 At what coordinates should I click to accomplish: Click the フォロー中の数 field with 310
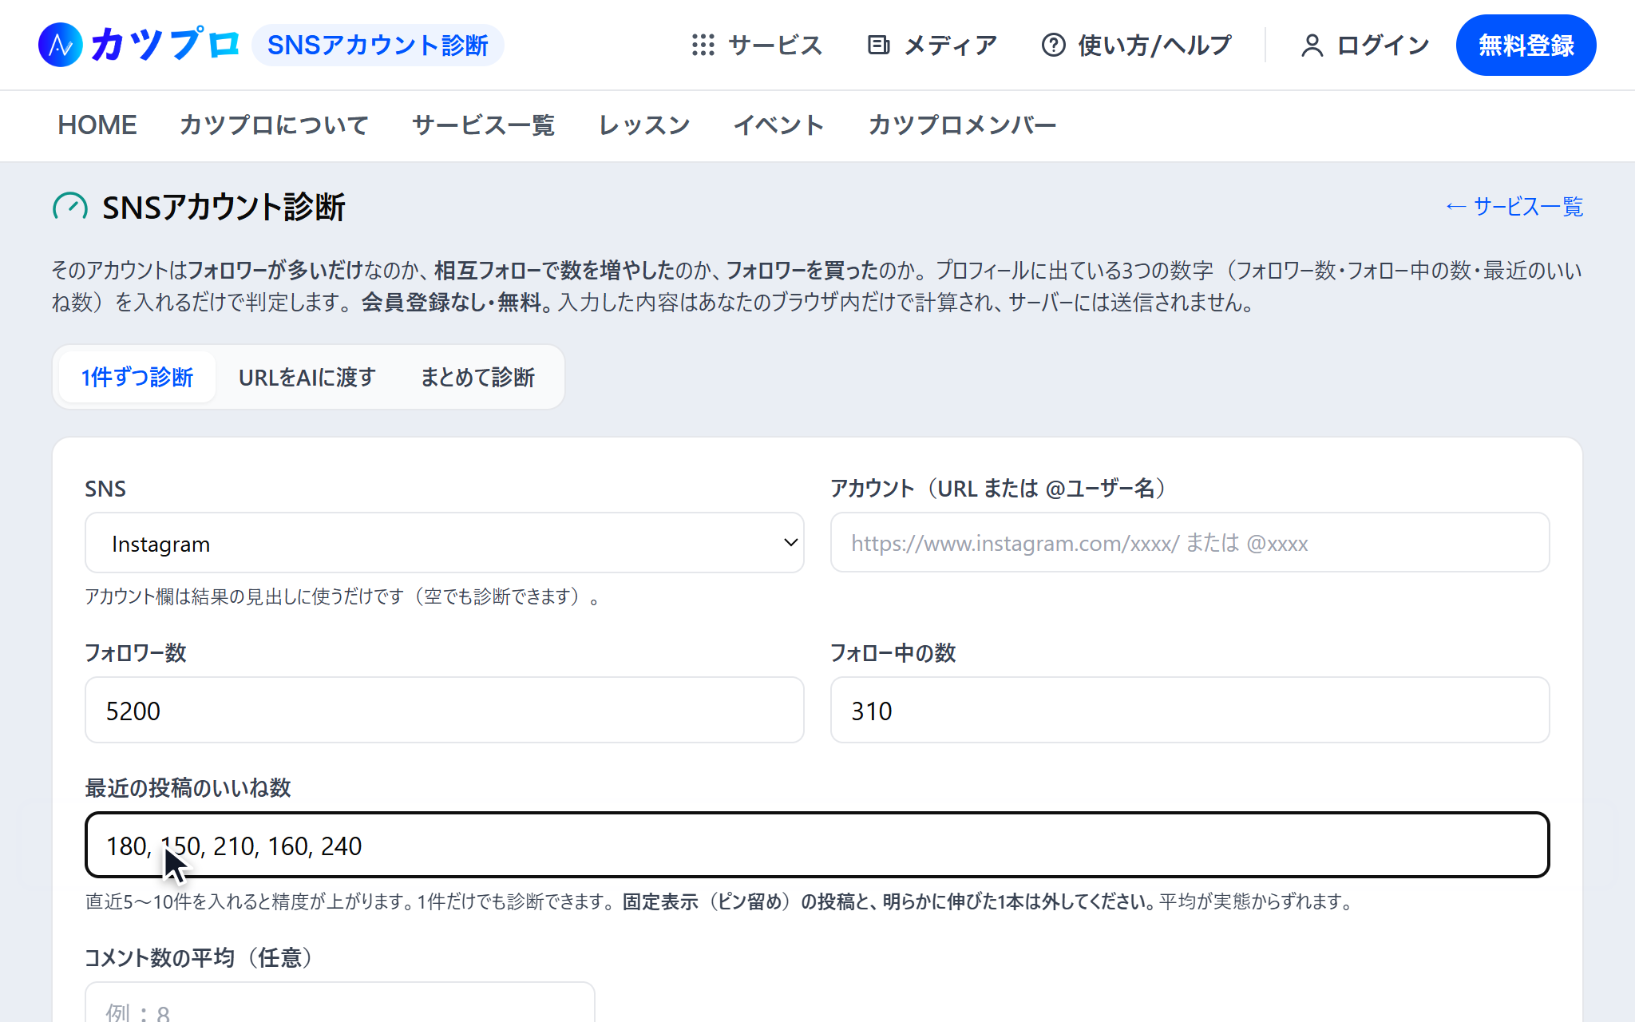click(1190, 710)
